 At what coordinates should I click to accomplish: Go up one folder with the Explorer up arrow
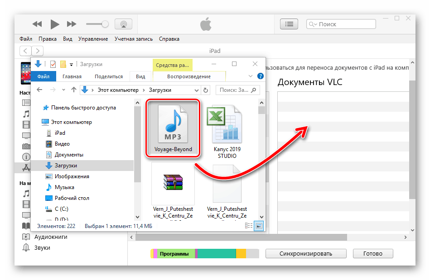pos(74,90)
